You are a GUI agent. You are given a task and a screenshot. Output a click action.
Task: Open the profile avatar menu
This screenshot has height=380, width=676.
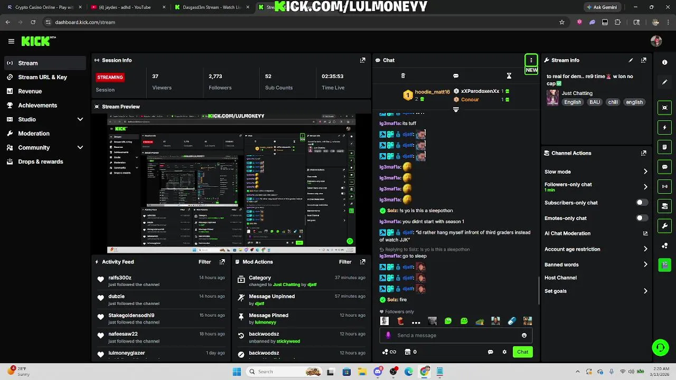click(x=656, y=41)
